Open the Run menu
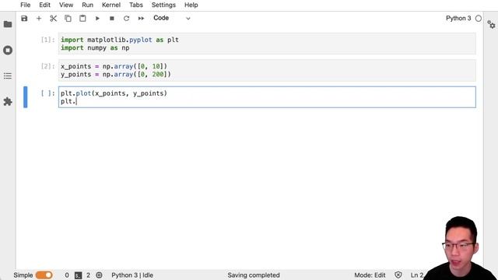 coord(88,5)
